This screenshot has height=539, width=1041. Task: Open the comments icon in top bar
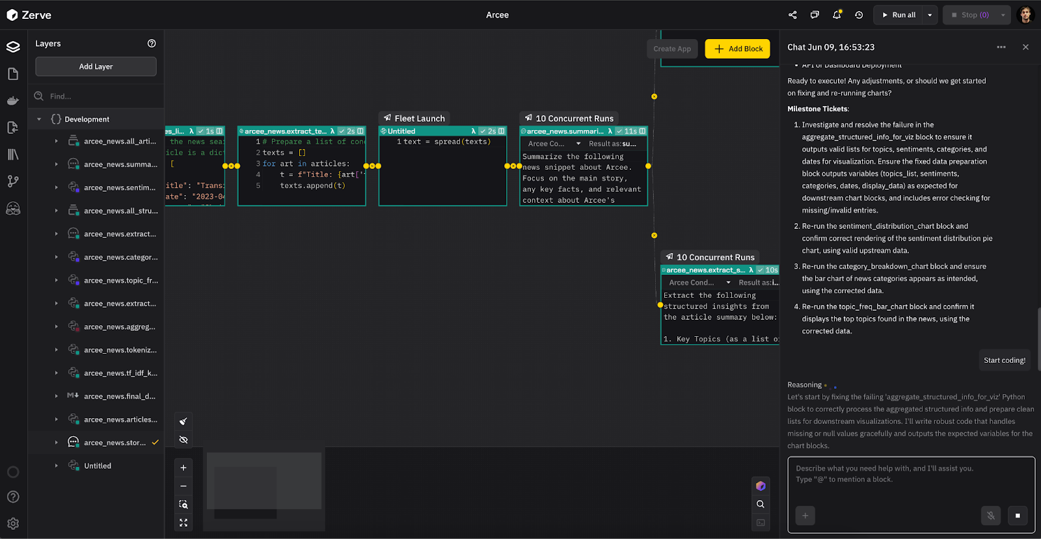click(815, 15)
